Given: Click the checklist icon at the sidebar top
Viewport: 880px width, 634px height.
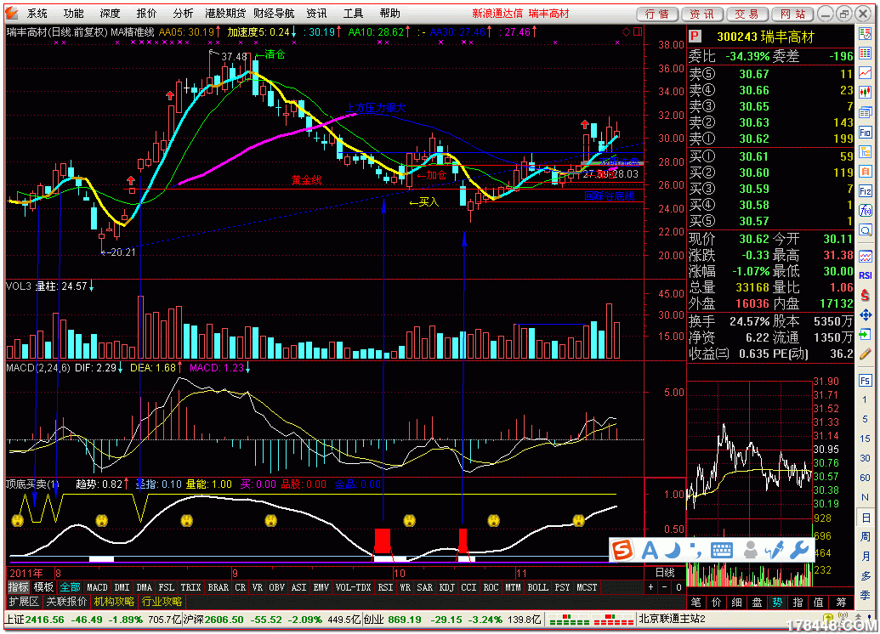Looking at the screenshot, I should 865,34.
